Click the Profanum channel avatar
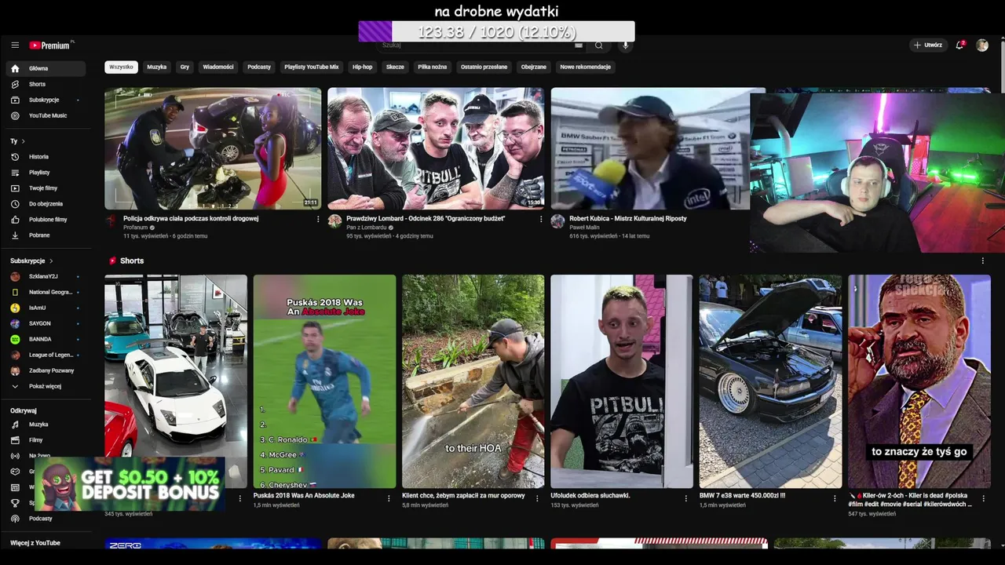 pos(111,221)
